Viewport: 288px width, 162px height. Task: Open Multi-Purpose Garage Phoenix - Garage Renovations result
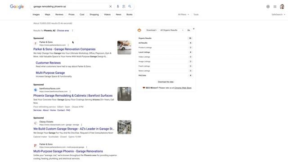click(x=68, y=151)
